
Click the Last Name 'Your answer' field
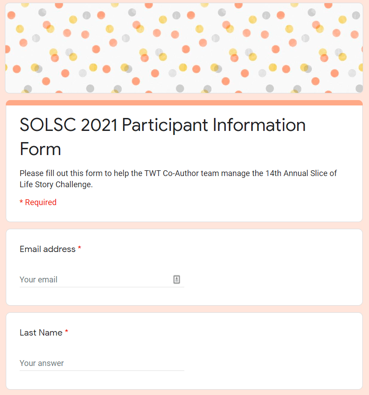(x=102, y=363)
